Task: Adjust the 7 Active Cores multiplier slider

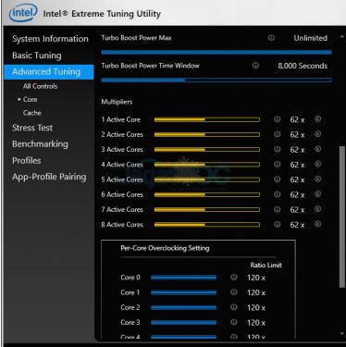Action: pos(207,209)
